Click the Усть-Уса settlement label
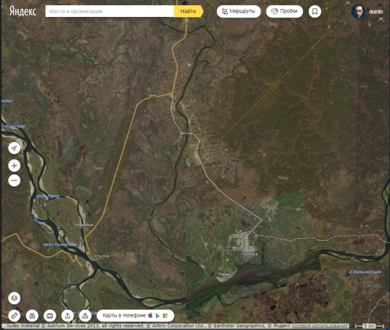 click(101, 256)
